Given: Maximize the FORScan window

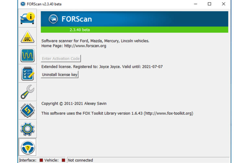Looking at the screenshot, I should coord(209,4).
